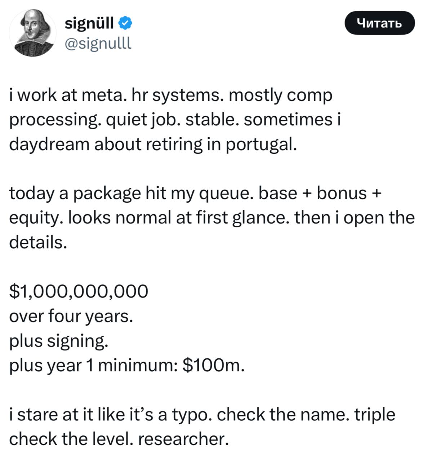The image size is (432, 461).
Task: Open the @signulll handle link
Action: (x=98, y=44)
